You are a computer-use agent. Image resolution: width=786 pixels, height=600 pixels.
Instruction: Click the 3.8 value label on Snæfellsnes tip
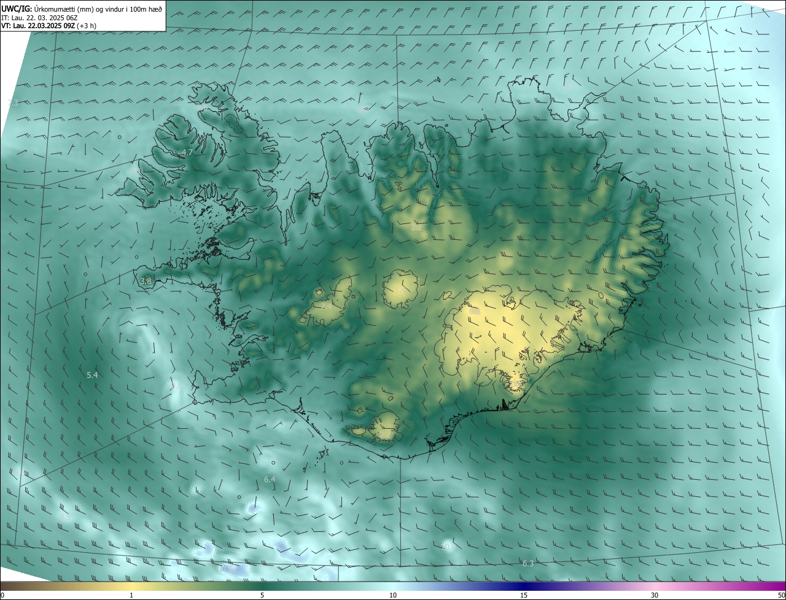(x=146, y=281)
